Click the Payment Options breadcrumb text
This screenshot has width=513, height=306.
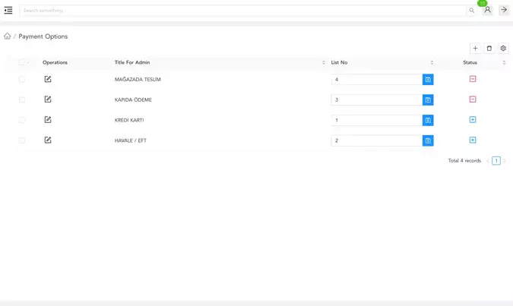pos(43,36)
